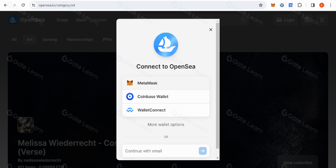The height and width of the screenshot is (168, 336).
Task: Open the account profile icon in header
Action: click(307, 20)
